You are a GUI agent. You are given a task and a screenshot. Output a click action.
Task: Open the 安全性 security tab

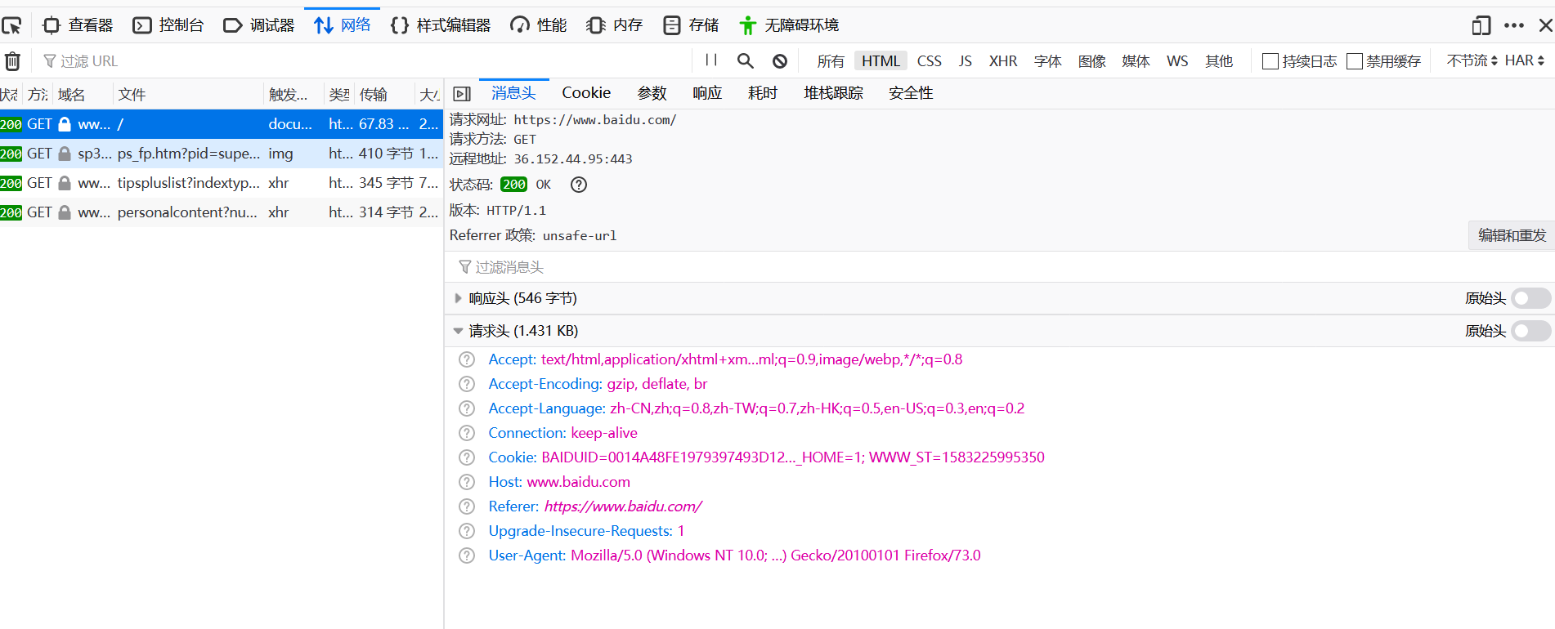click(x=911, y=93)
